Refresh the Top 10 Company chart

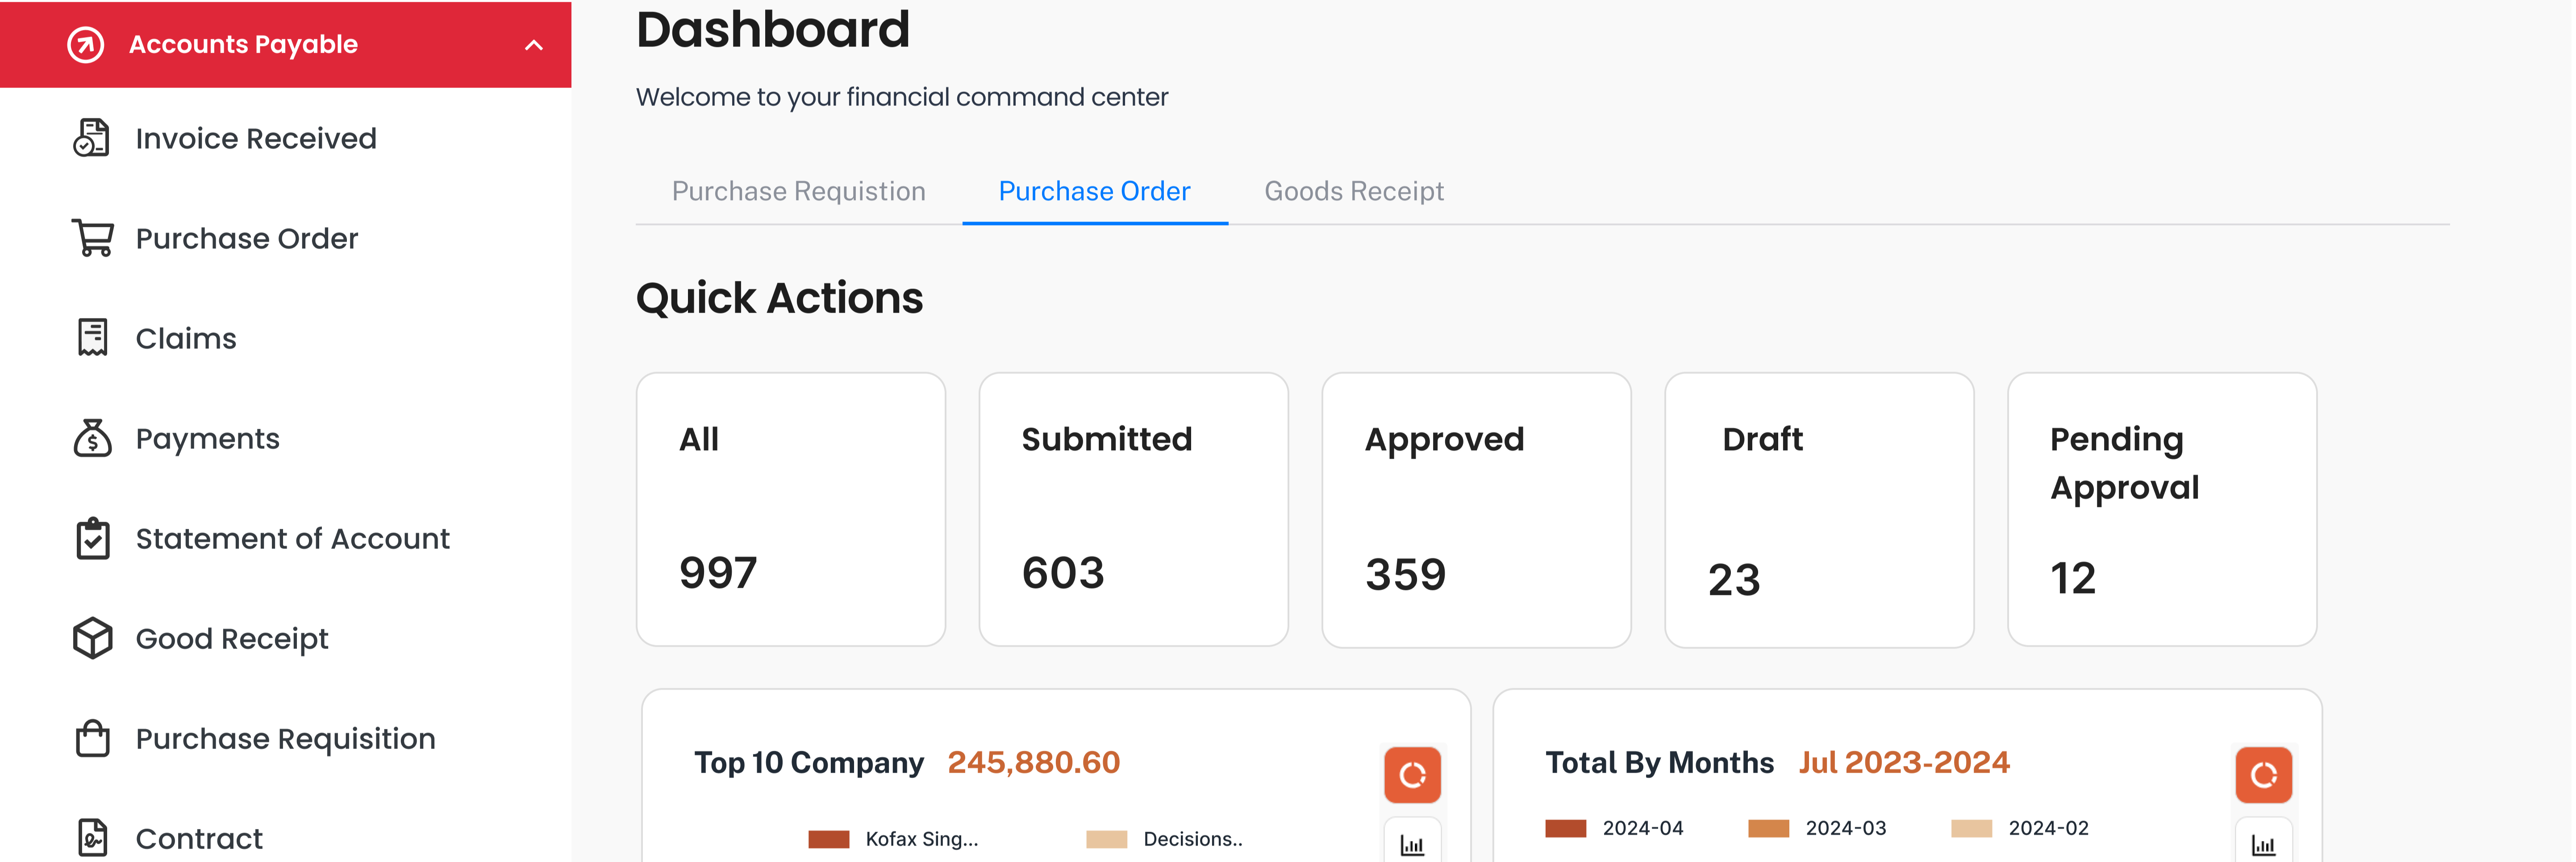click(x=1412, y=773)
